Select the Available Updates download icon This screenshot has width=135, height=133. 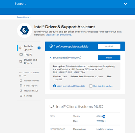pyautogui.click(x=21, y=48)
